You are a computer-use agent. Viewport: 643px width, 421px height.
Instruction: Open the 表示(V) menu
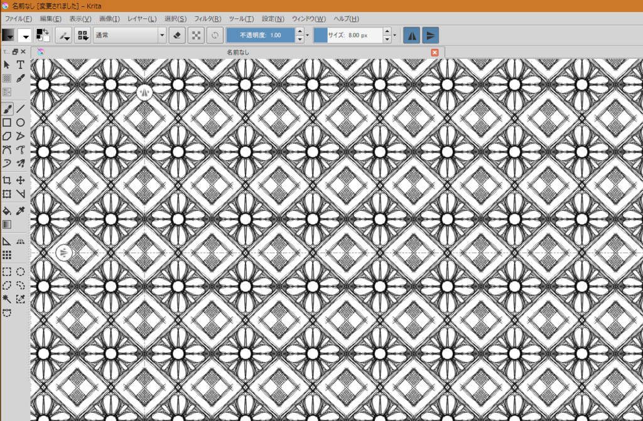click(x=80, y=19)
